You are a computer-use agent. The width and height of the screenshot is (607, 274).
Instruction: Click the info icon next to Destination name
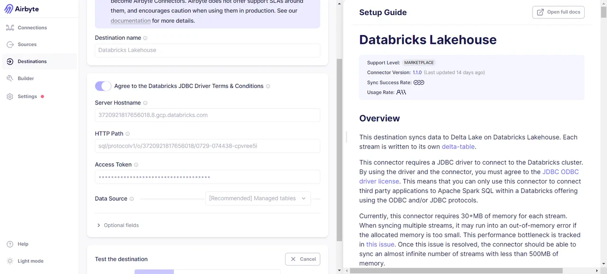tap(145, 37)
